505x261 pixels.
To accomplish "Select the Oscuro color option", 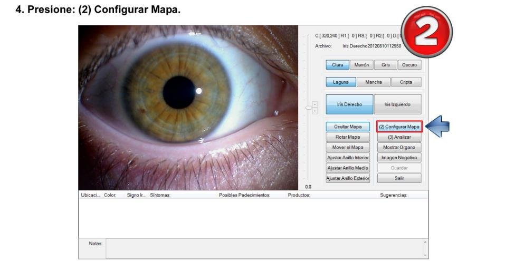I will point(409,65).
